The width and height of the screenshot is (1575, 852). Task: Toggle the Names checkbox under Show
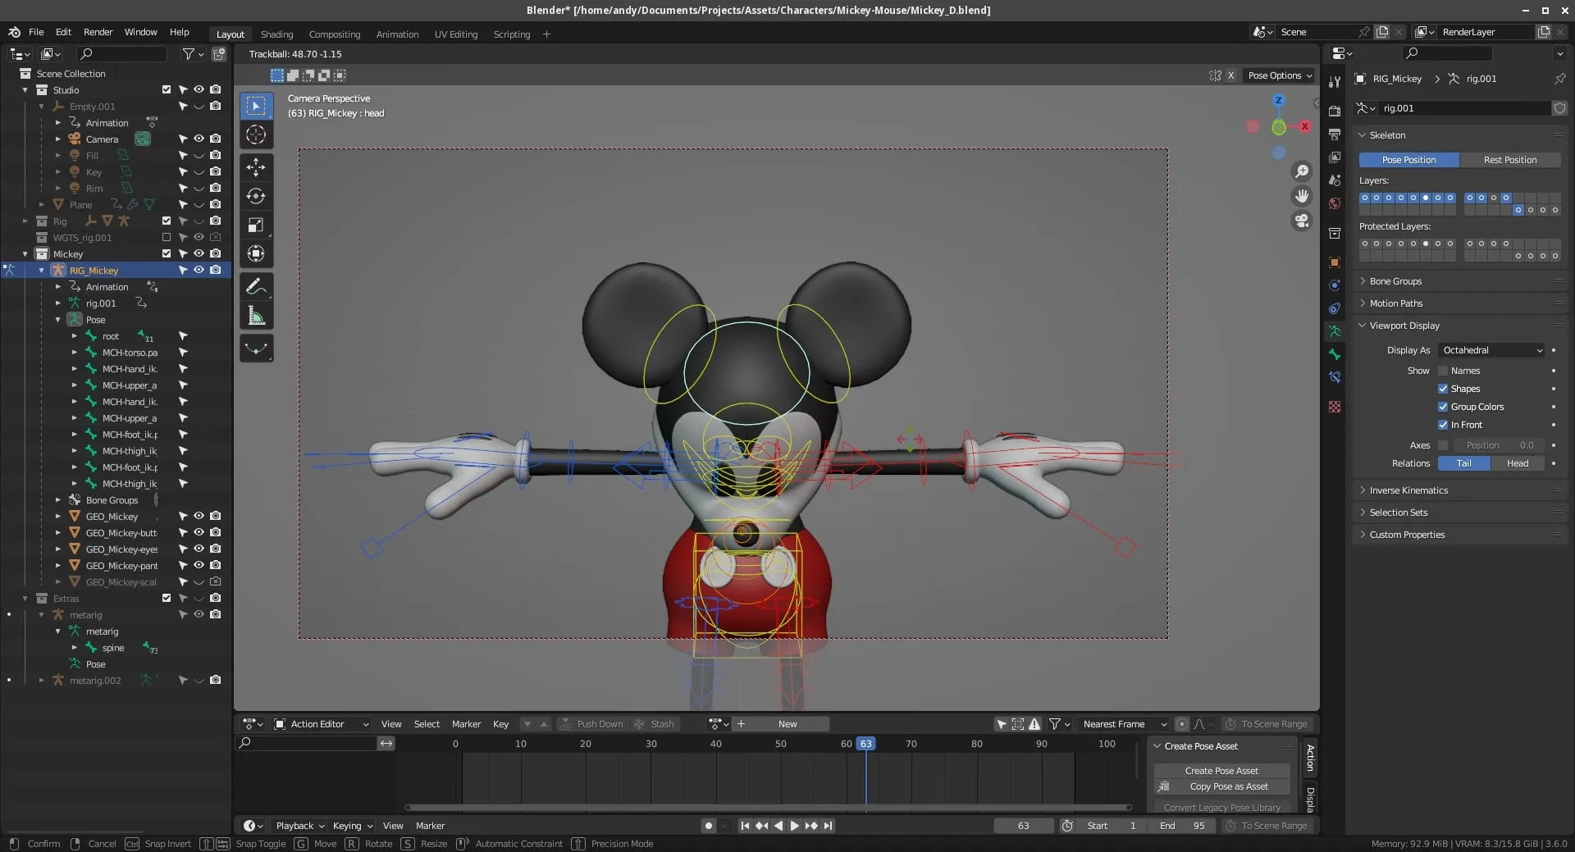coord(1443,371)
